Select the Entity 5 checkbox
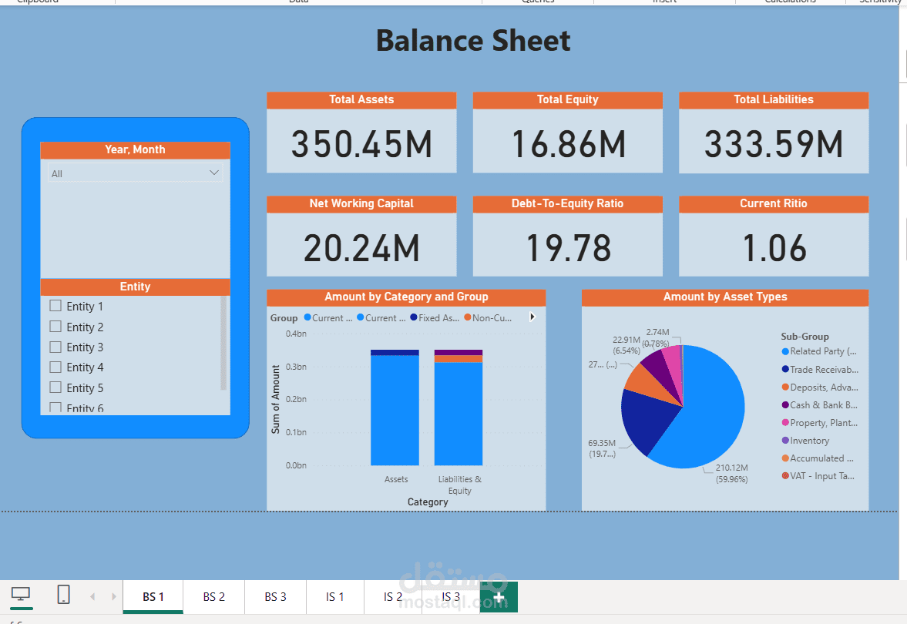Viewport: 907px width, 624px height. pyautogui.click(x=55, y=387)
